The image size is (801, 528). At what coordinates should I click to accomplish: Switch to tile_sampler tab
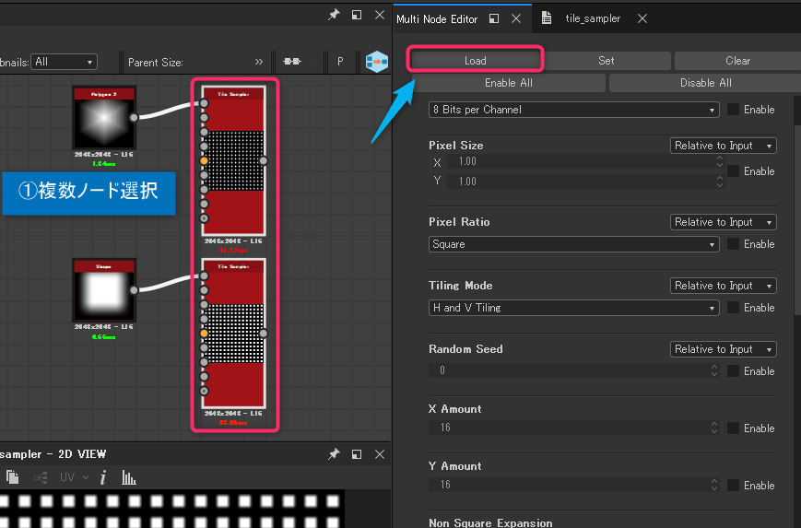[x=593, y=19]
